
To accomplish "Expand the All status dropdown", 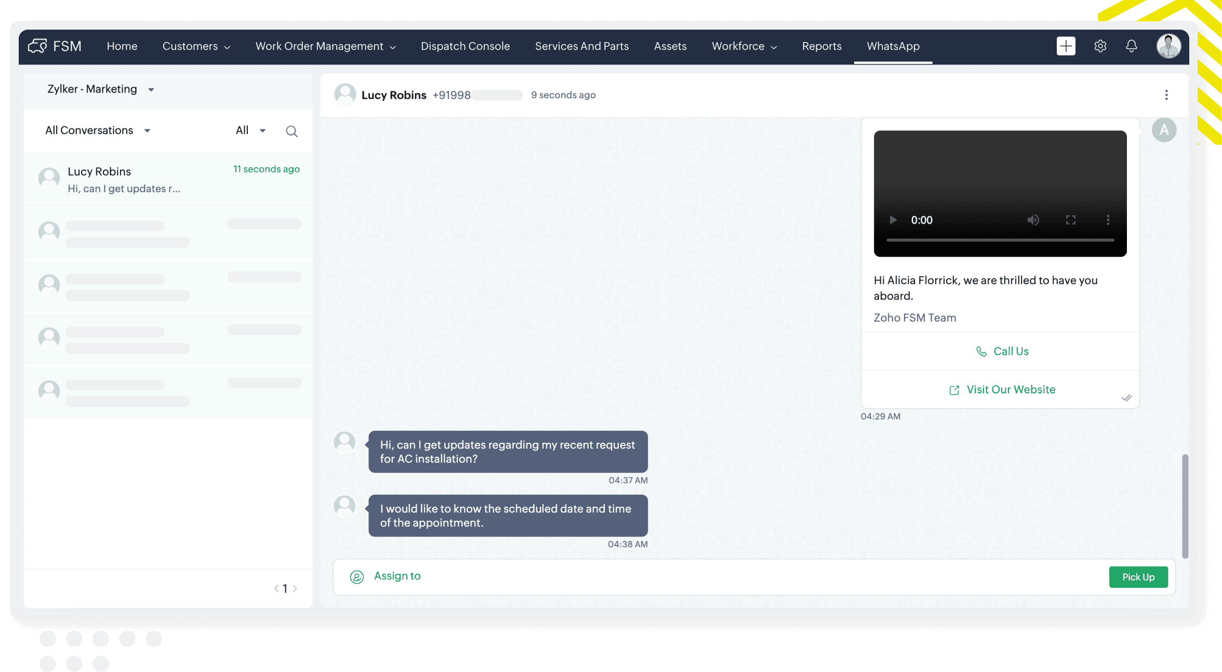I will (x=250, y=130).
